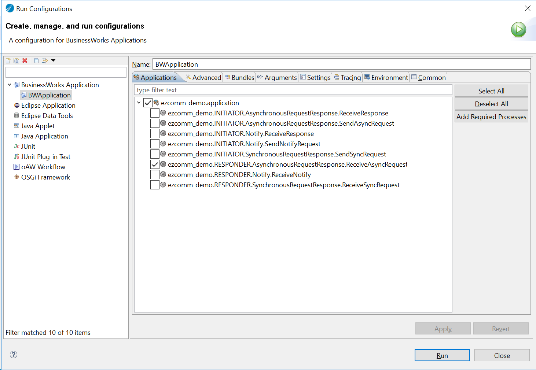
Task: Click the ezcomm_demo.application package icon
Action: pos(156,103)
